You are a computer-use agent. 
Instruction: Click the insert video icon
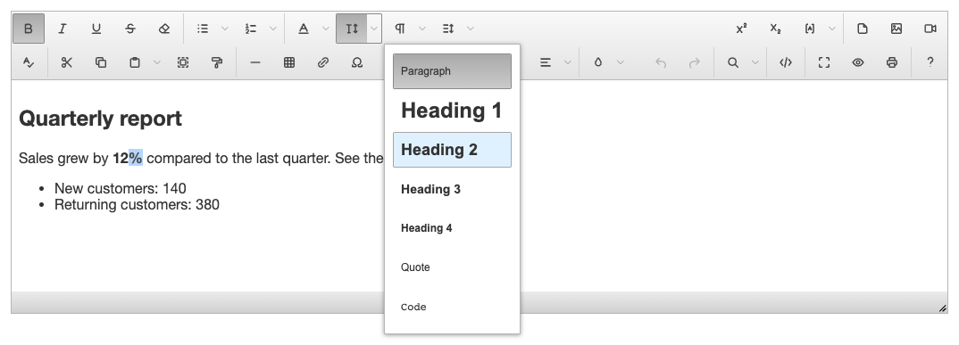pyautogui.click(x=930, y=29)
